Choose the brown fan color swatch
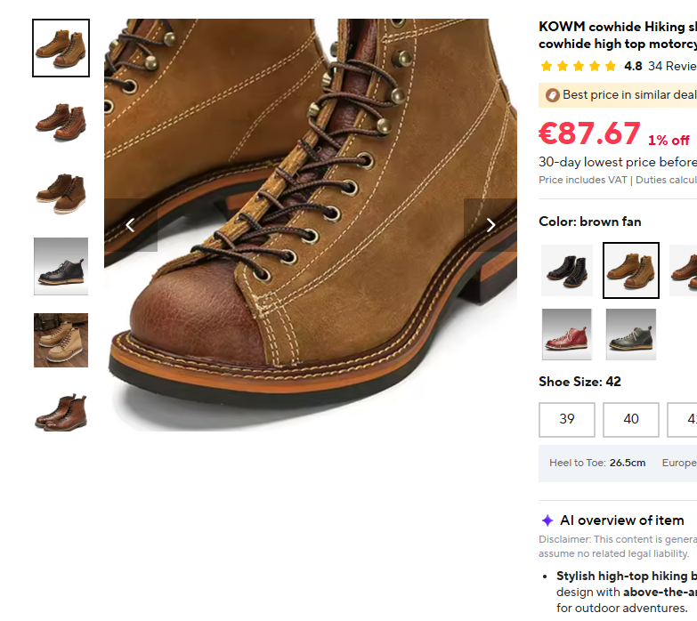697x621 pixels. pos(631,270)
